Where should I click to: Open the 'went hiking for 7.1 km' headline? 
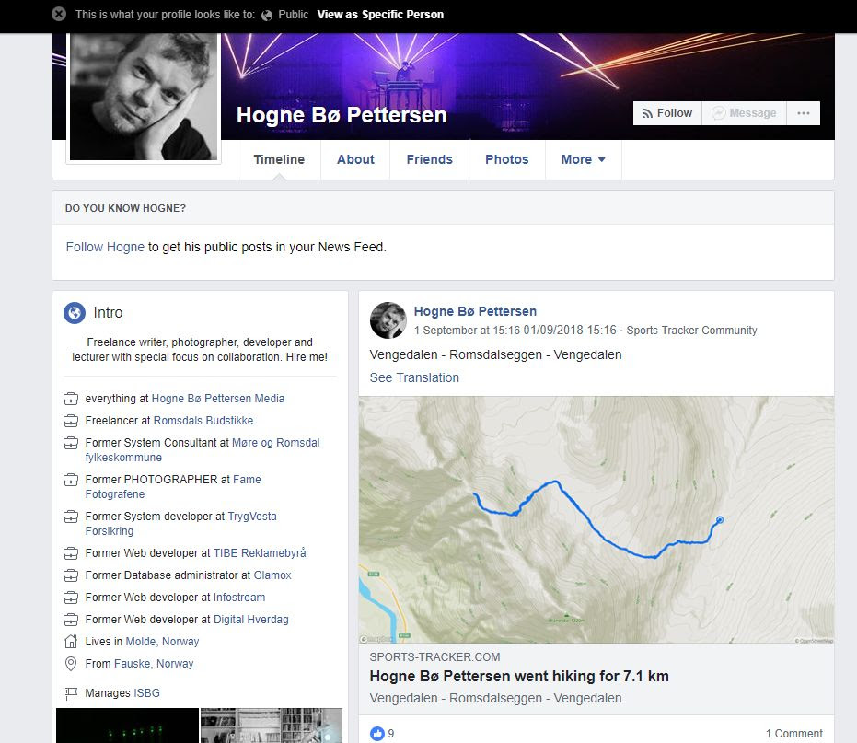pyautogui.click(x=519, y=677)
